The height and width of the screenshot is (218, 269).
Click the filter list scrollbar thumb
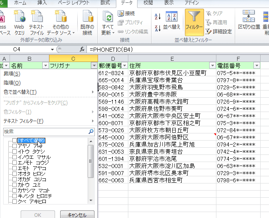pos(91,161)
